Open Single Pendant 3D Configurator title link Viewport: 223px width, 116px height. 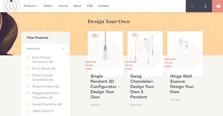coord(105,87)
